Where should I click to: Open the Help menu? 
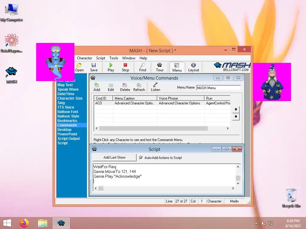[x=143, y=58]
